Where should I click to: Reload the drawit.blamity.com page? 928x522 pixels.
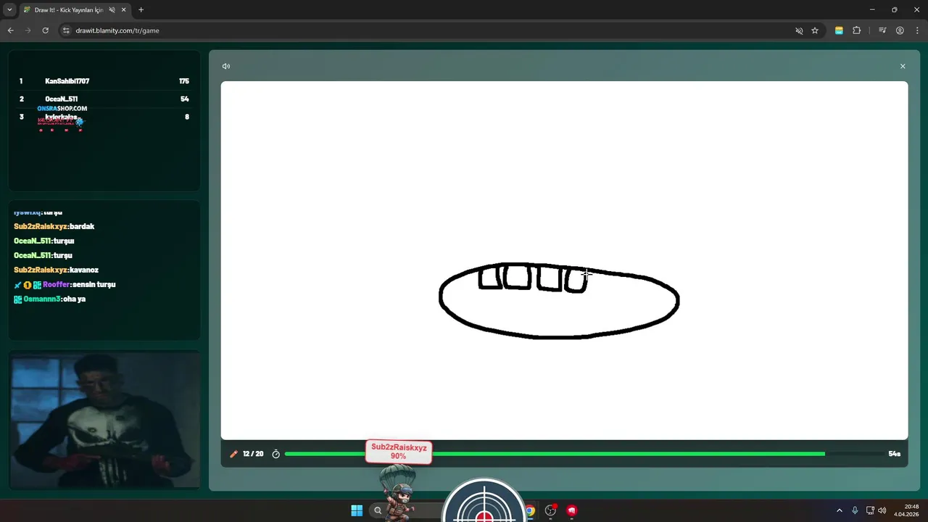tap(46, 30)
